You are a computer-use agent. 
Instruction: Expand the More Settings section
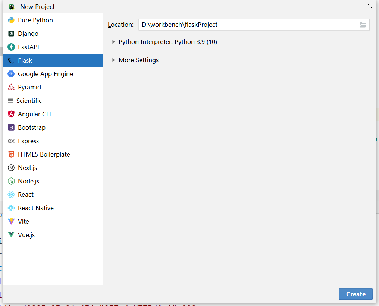coord(113,60)
